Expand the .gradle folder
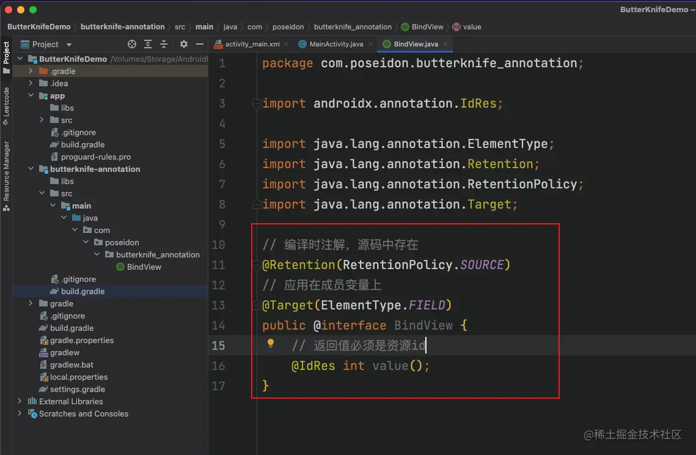This screenshot has width=696, height=455. point(31,71)
